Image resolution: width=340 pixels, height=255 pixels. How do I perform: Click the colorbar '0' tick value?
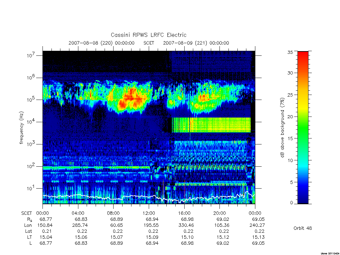[x=291, y=203]
